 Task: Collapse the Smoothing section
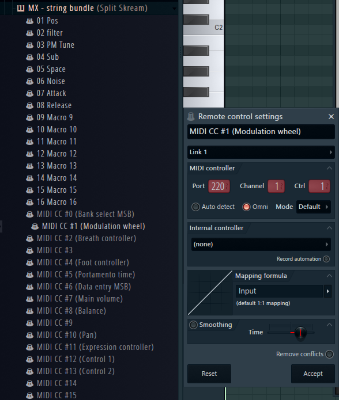click(330, 325)
